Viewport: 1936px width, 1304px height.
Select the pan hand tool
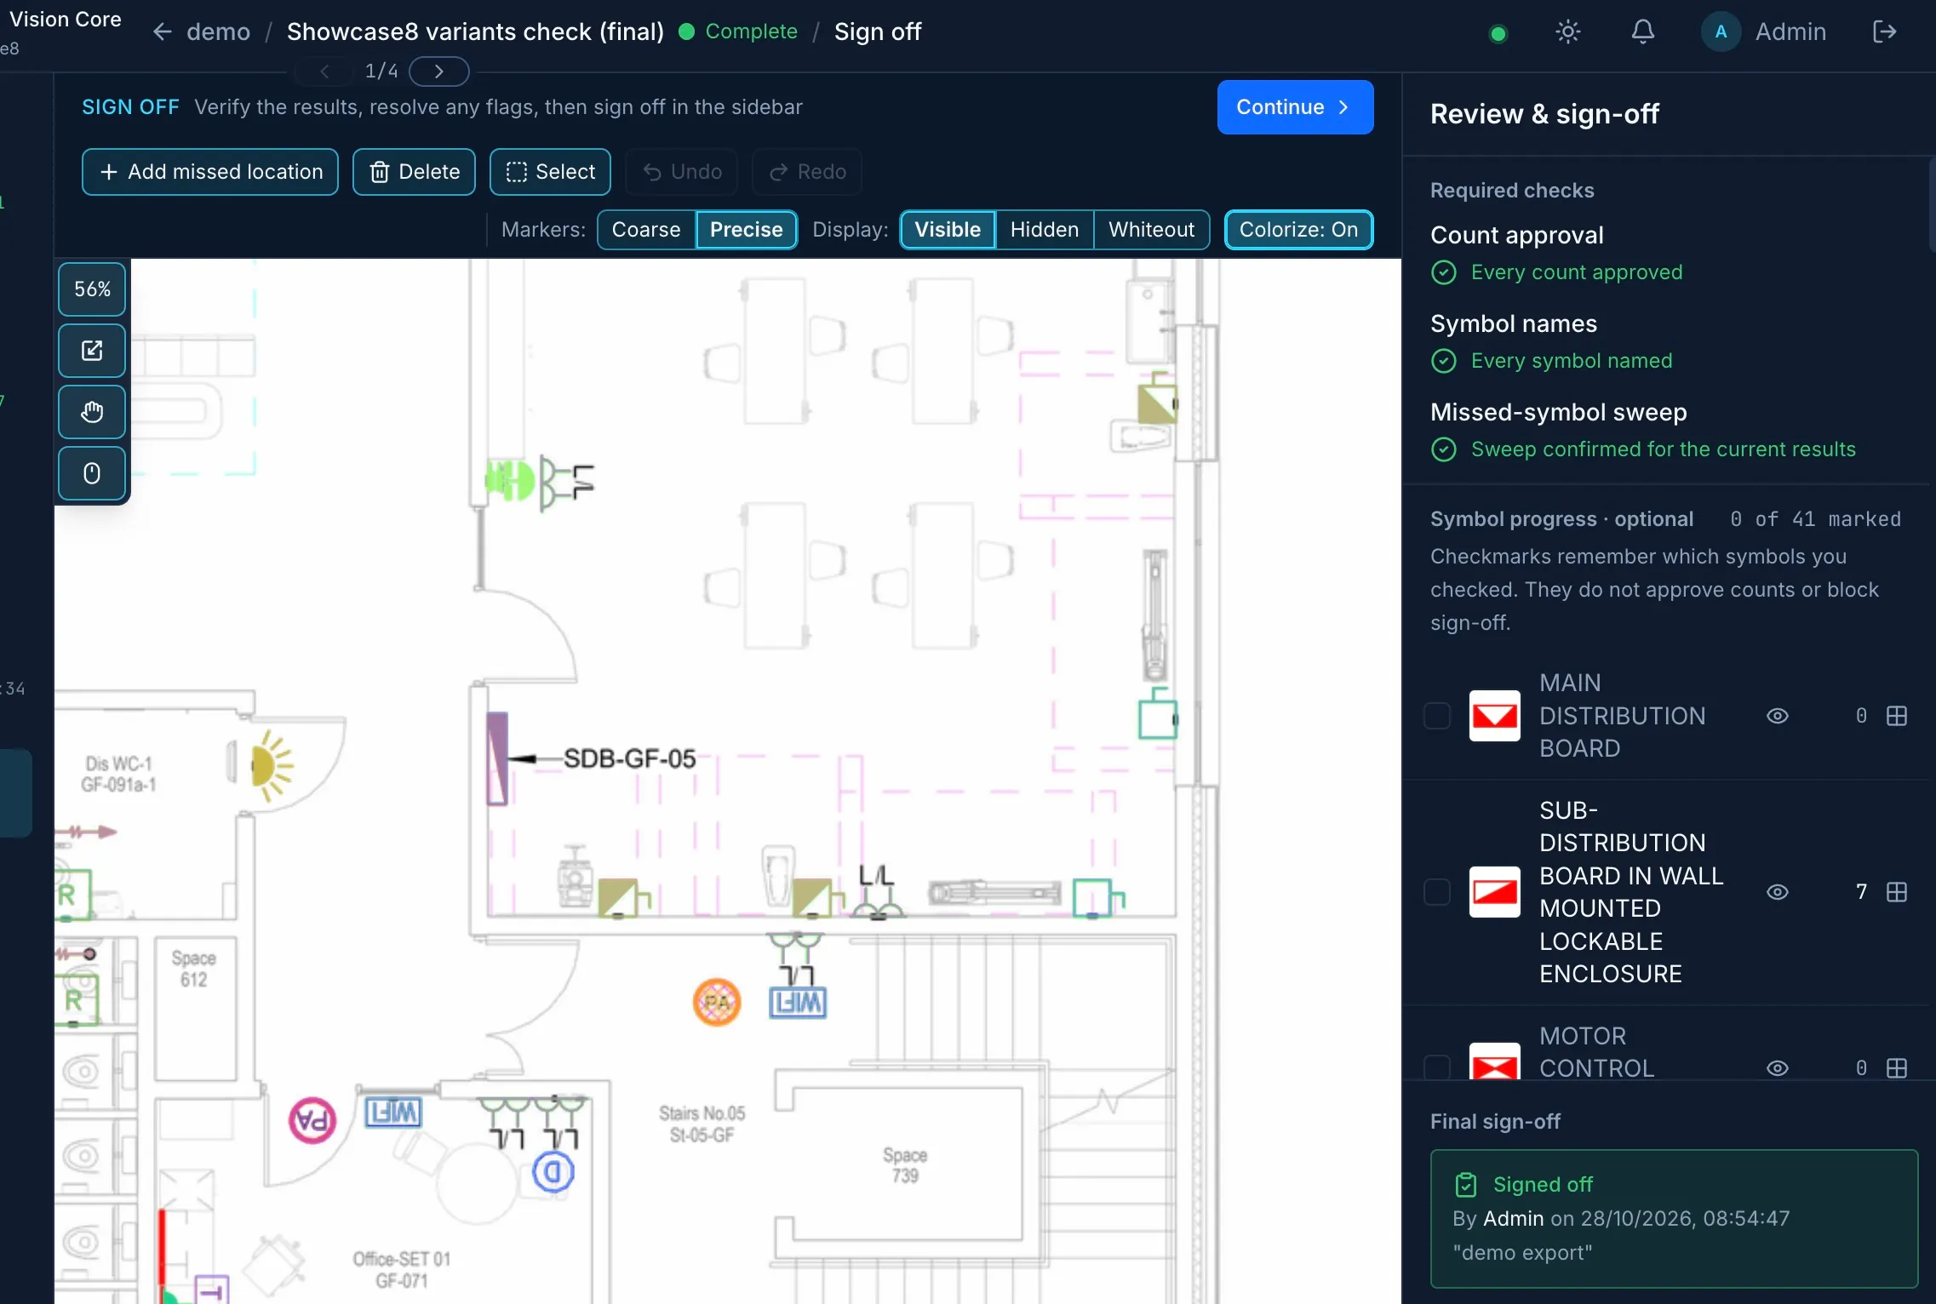click(x=92, y=412)
